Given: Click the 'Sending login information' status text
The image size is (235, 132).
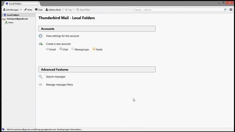Looking at the screenshot, I should pyautogui.click(x=70, y=129).
